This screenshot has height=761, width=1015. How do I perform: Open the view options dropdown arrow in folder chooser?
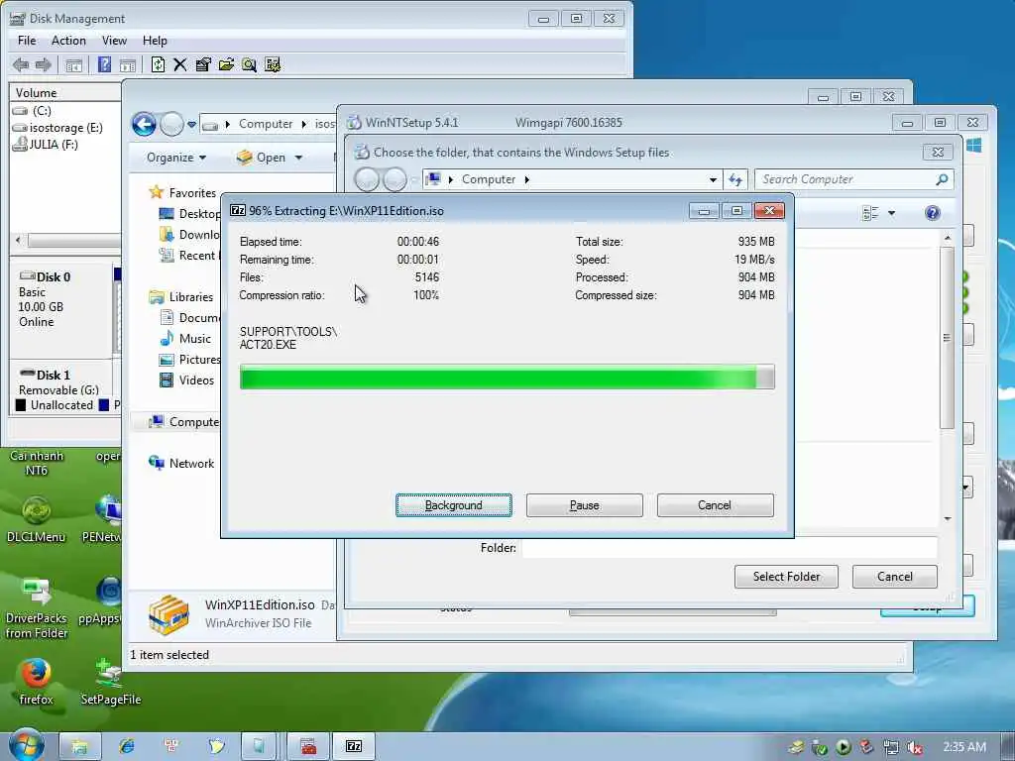click(891, 213)
